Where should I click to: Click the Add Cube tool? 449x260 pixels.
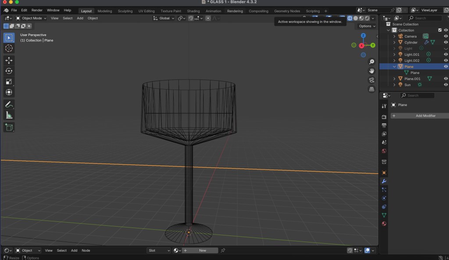(9, 127)
